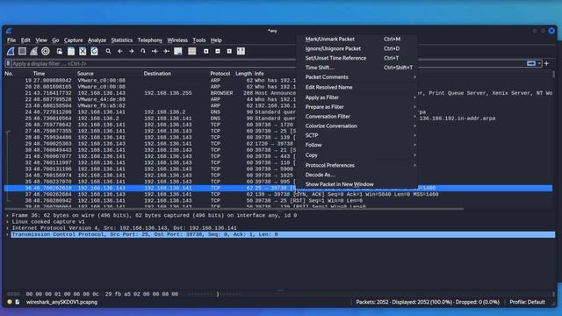Open the Telephony menu

150,40
